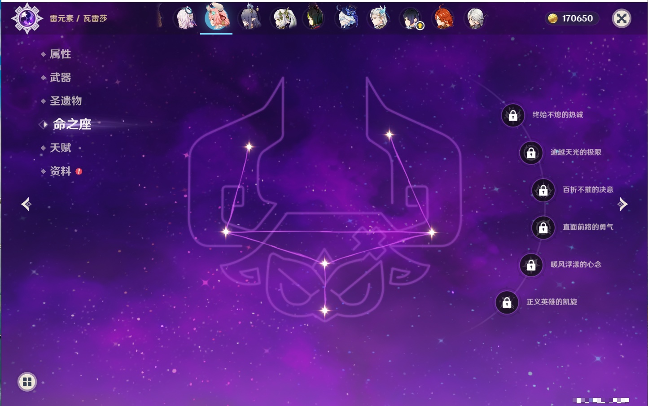Click the Electro element emblem icon
This screenshot has width=648, height=406.
pos(27,18)
